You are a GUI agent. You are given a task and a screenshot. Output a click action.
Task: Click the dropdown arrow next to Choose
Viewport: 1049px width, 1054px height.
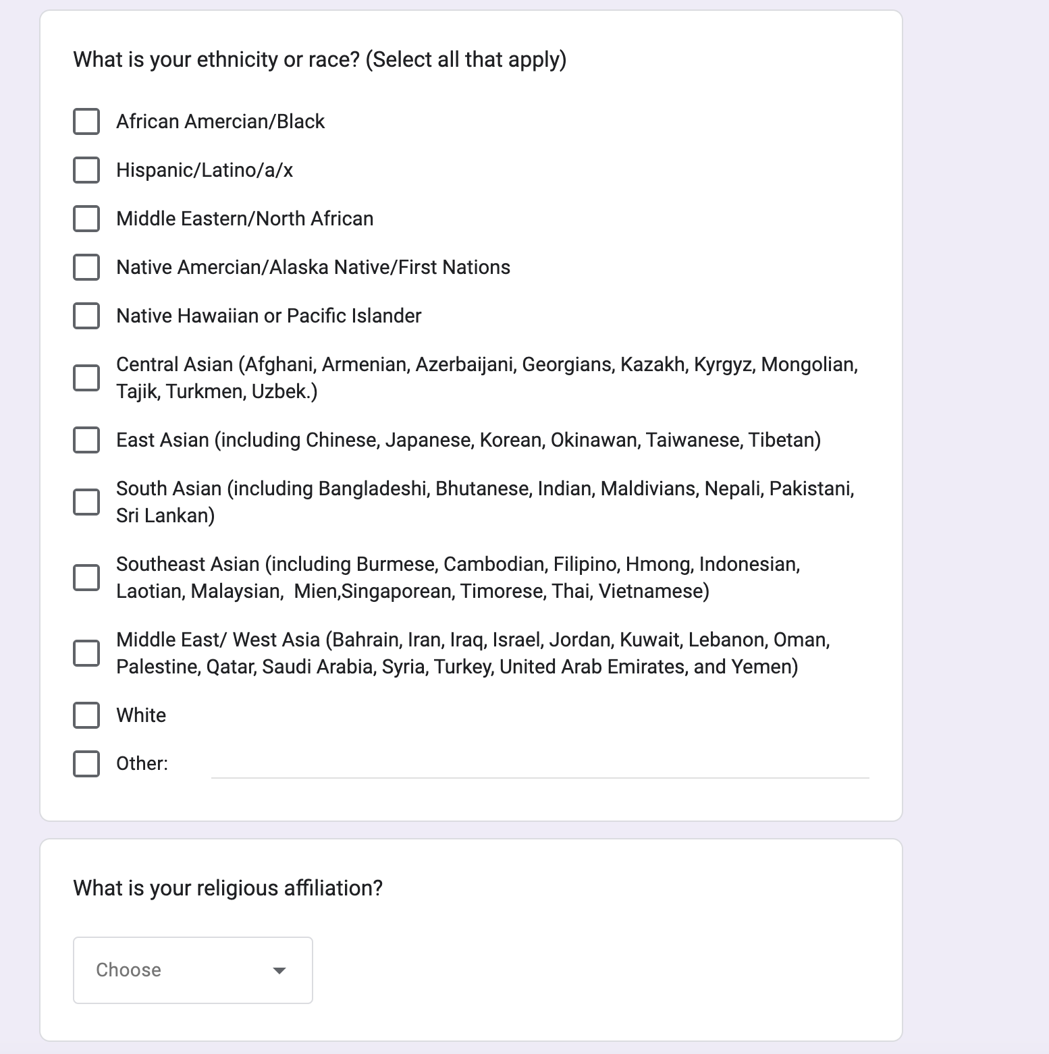279,970
